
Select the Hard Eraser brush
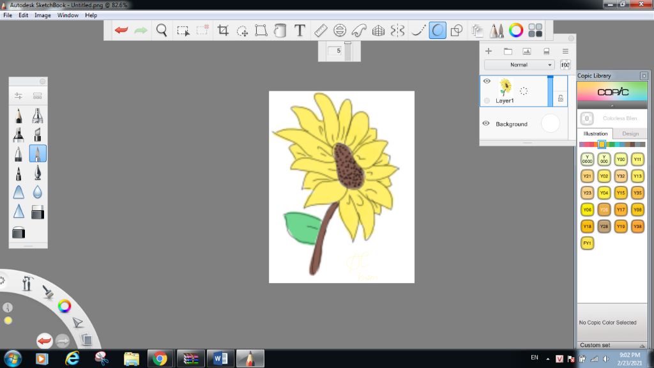click(38, 212)
